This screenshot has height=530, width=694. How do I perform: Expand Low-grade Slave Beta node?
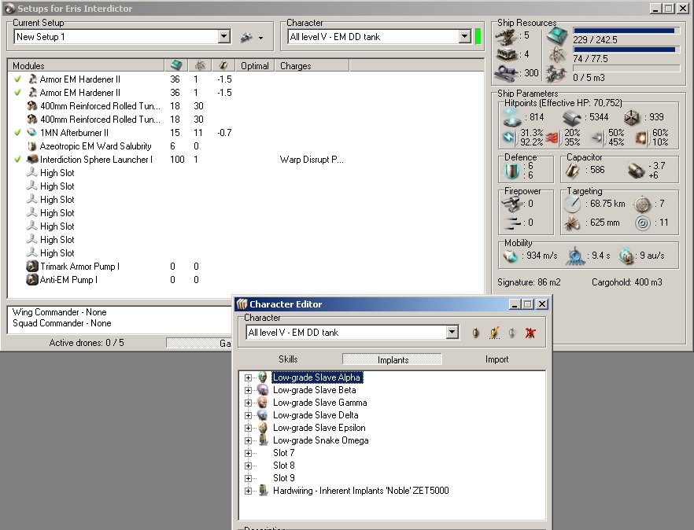tap(248, 390)
